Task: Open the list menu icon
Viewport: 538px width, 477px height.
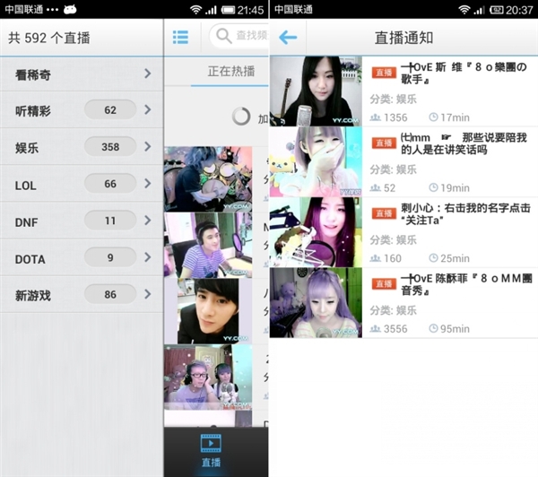Action: 180,38
